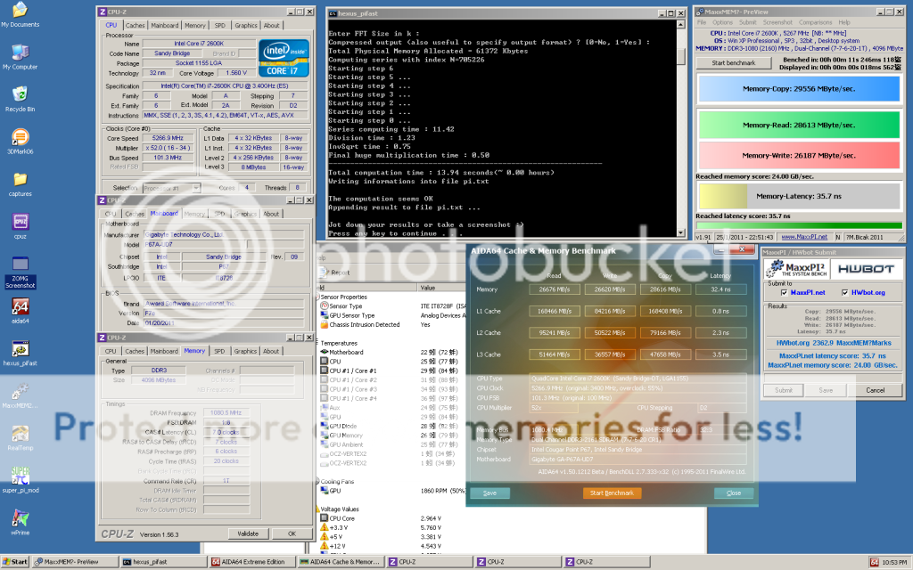The image size is (913, 570).
Task: Click the MaxxPI² system bench logo
Action: coord(798,269)
